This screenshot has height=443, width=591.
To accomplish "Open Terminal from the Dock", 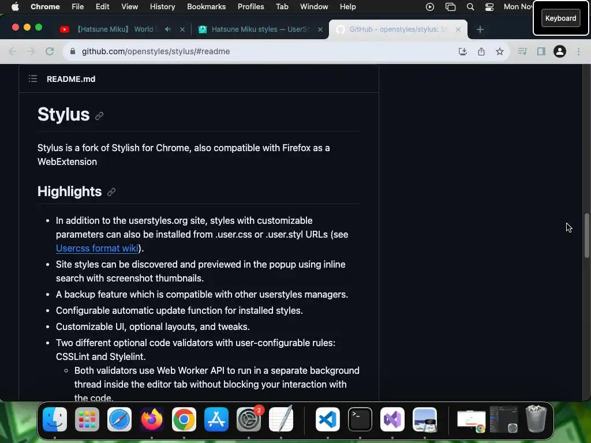I will 360,419.
